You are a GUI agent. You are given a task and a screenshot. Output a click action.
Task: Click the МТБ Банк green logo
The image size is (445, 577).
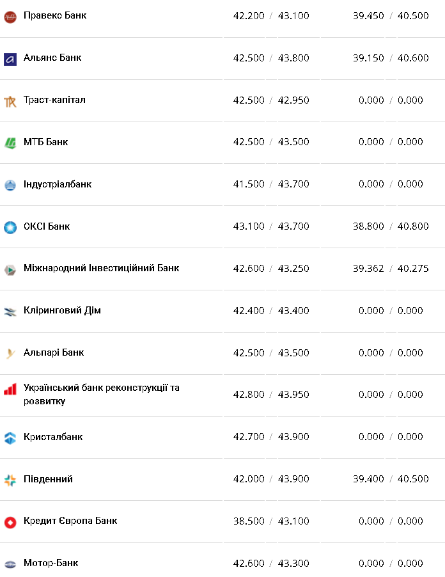[x=10, y=143]
